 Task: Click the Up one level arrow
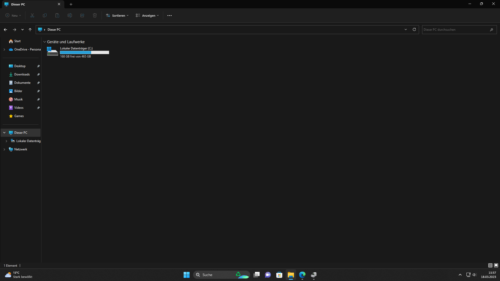click(30, 30)
